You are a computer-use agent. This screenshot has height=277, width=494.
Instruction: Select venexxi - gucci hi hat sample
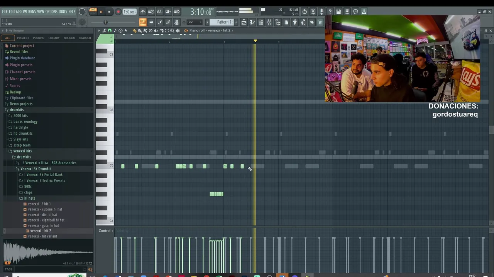pos(43,225)
